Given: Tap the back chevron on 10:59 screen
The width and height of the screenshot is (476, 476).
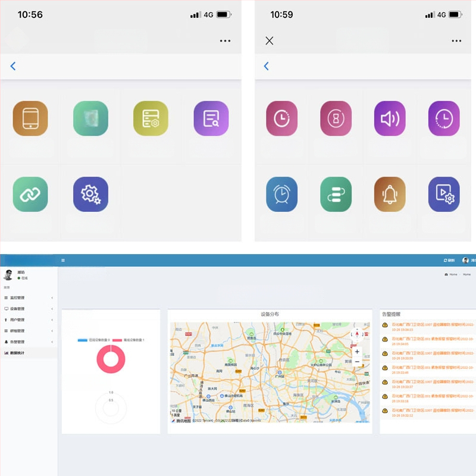Looking at the screenshot, I should pos(266,66).
